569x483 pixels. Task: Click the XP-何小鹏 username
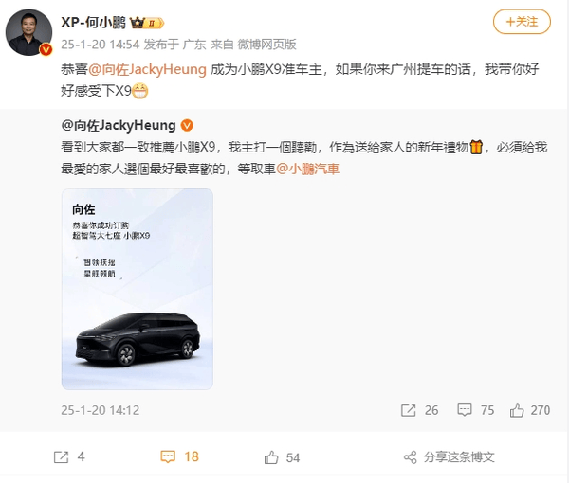(93, 23)
